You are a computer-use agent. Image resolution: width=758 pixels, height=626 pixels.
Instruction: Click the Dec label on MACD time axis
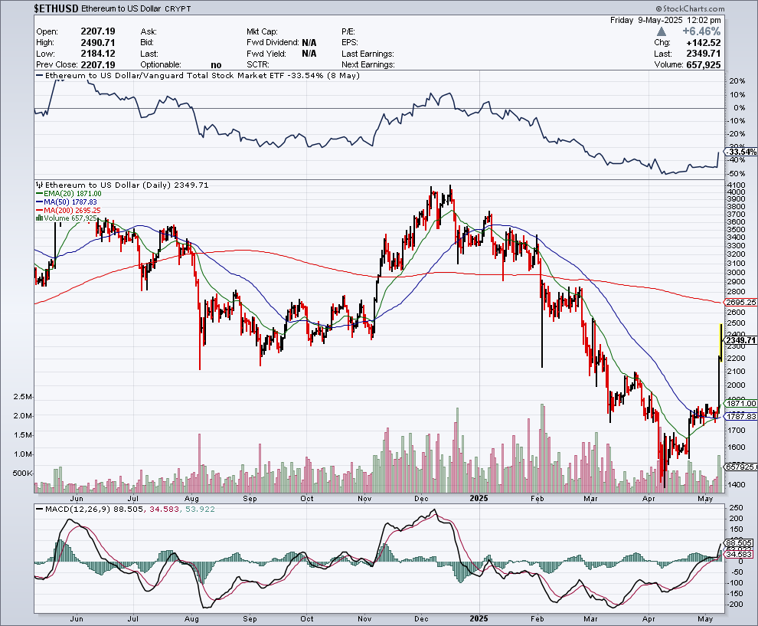pos(422,619)
